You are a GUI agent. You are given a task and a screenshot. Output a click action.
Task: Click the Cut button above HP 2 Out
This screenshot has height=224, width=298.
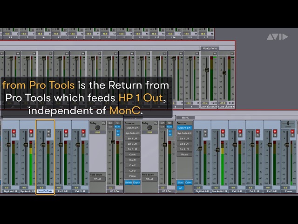[x=163, y=126]
